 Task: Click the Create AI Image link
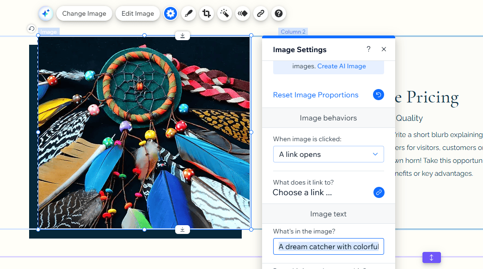(342, 66)
